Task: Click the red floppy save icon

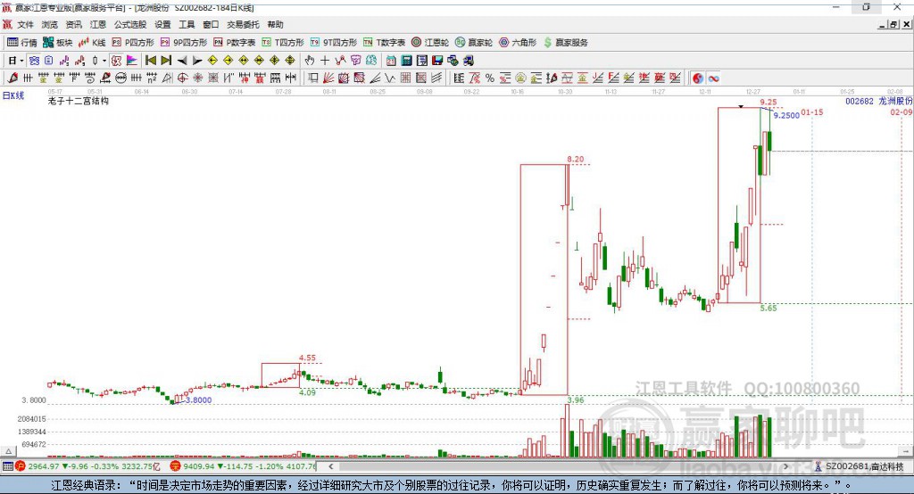Action: pyautogui.click(x=437, y=61)
